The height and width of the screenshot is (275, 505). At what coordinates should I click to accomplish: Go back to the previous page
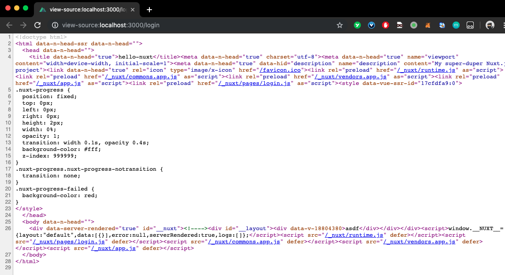pos(9,25)
